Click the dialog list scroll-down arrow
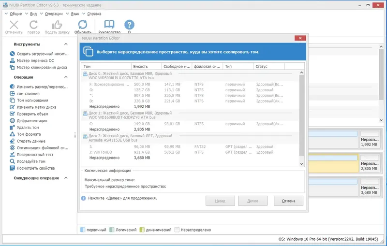This screenshot has width=387, height=246. (x=301, y=164)
